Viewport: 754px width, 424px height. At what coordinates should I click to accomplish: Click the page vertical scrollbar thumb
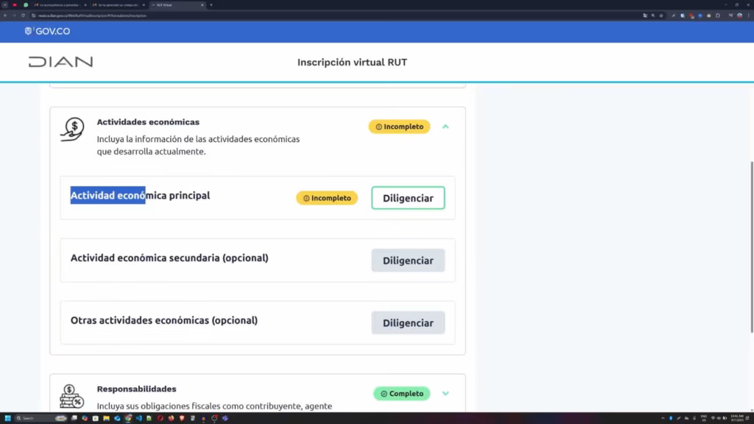pos(752,247)
